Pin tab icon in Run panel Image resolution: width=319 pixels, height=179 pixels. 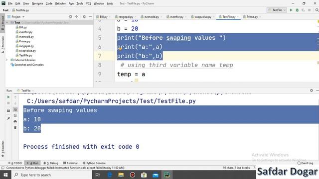(x=8, y=118)
